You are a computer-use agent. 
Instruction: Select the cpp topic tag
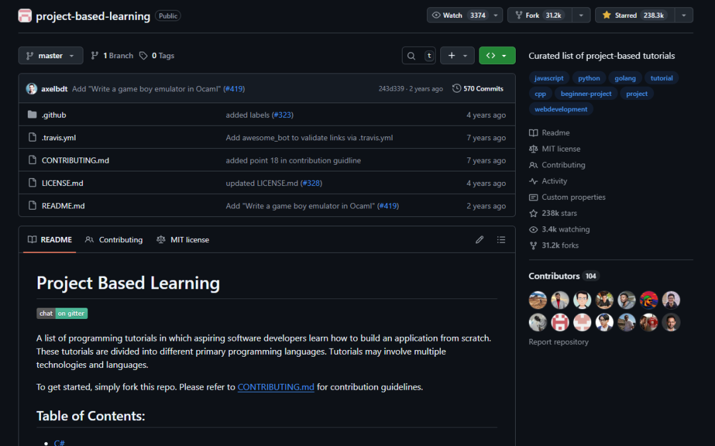(540, 93)
